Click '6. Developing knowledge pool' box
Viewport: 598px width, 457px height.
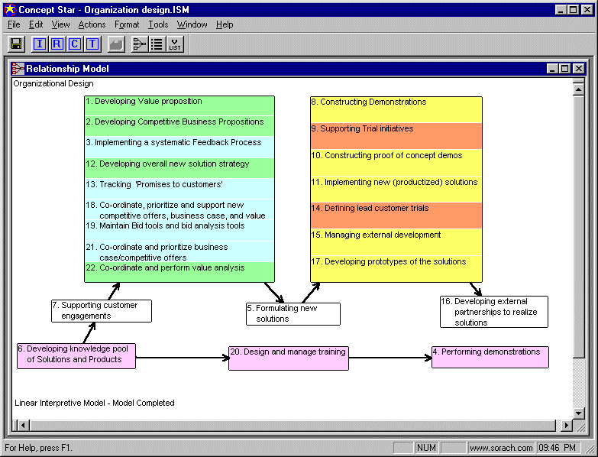click(x=76, y=356)
